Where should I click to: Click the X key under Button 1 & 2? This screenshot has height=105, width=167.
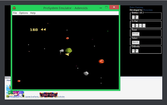137,17
